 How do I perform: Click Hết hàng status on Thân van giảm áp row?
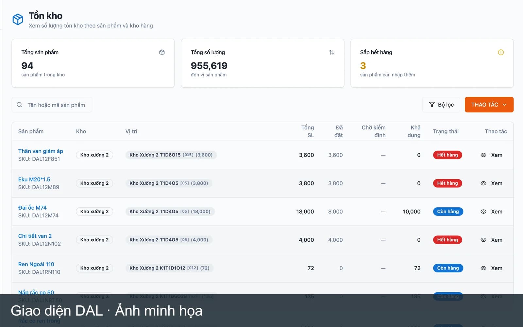pos(447,155)
